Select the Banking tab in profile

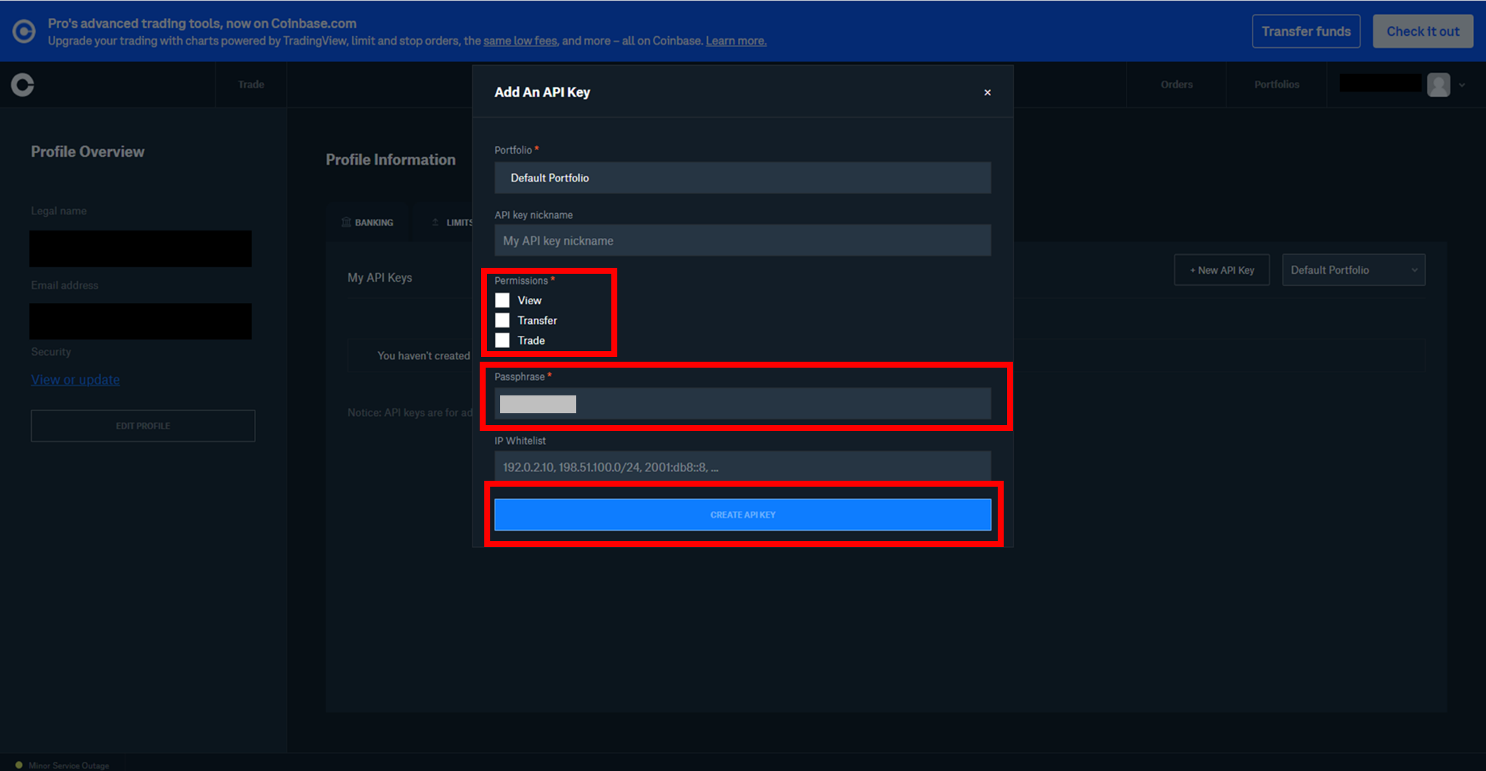(x=374, y=222)
